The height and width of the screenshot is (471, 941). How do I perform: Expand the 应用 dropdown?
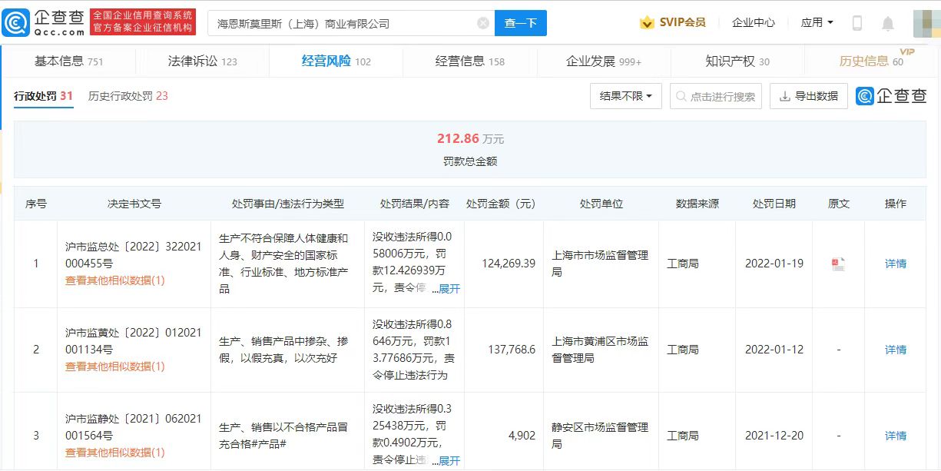tap(817, 23)
